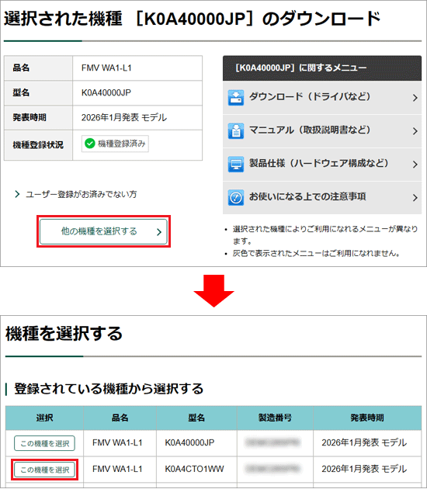The height and width of the screenshot is (489, 427).
Task: Click the manual clipboard icon
Action: pos(236,131)
